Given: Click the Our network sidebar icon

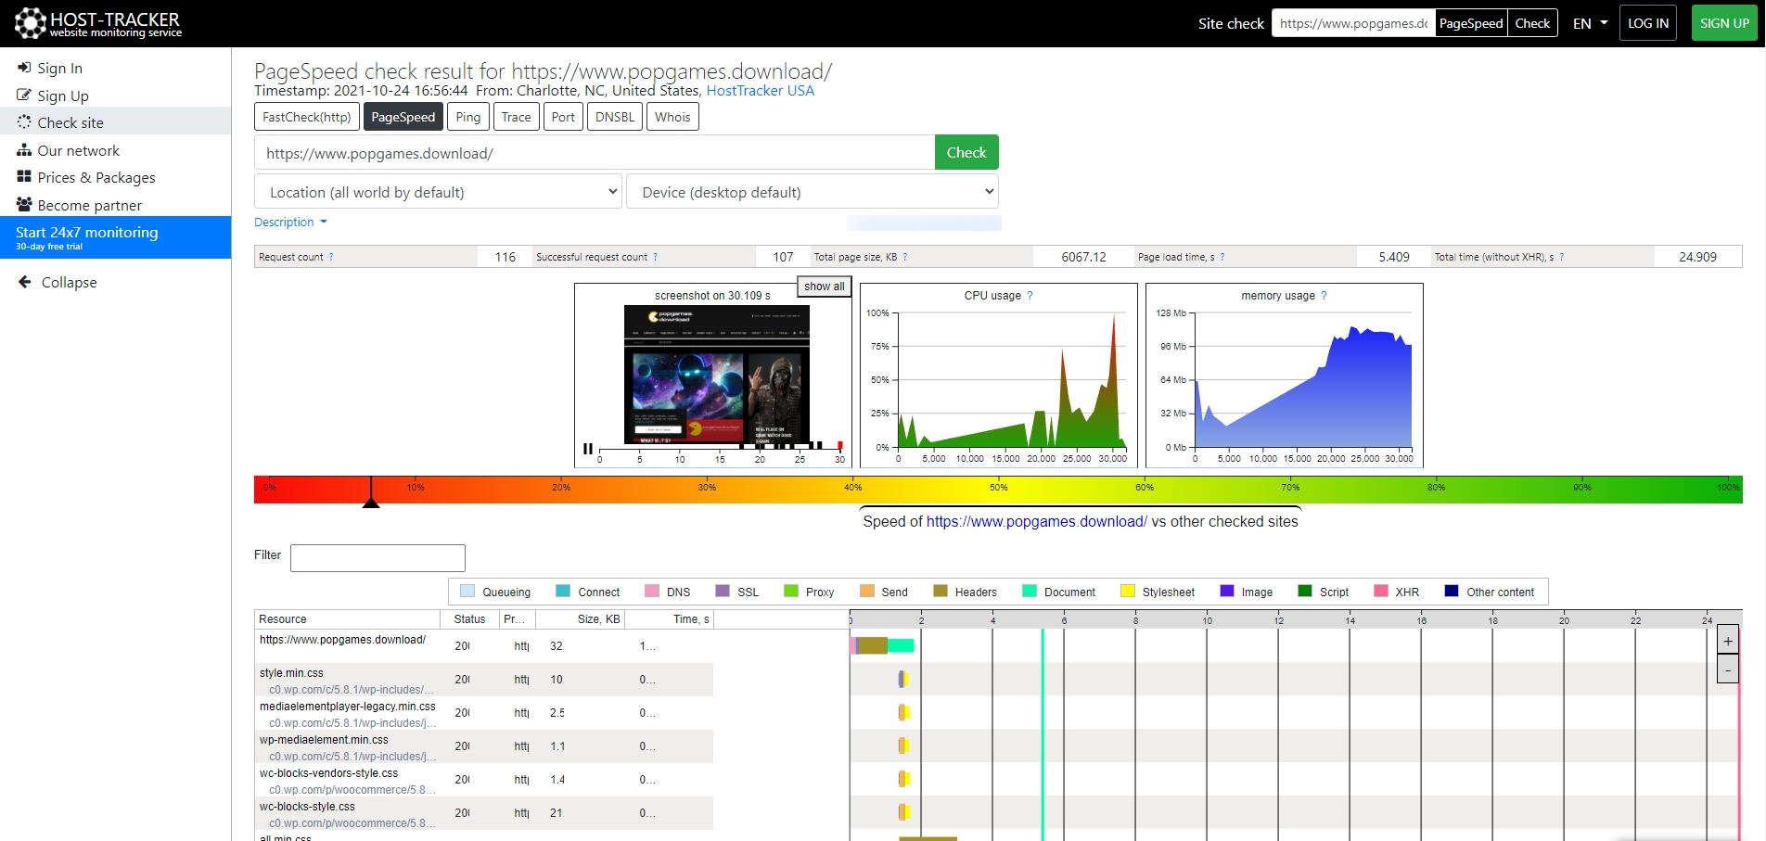Looking at the screenshot, I should (24, 150).
